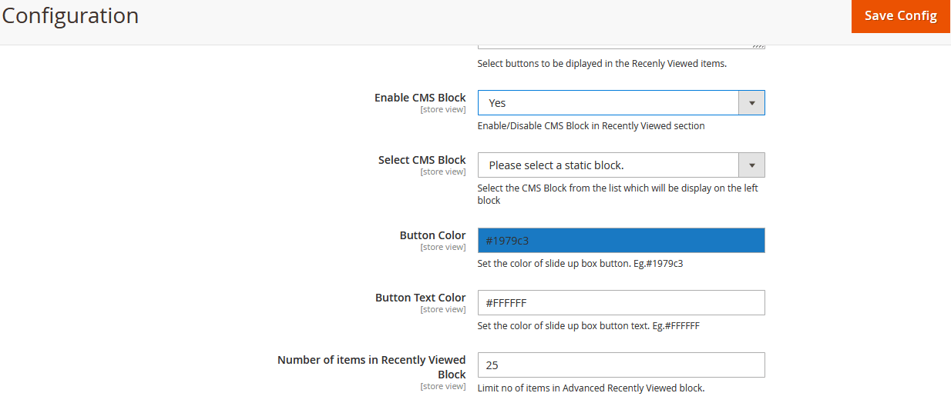Click the Button Text Color label
This screenshot has height=403, width=951.
click(420, 298)
